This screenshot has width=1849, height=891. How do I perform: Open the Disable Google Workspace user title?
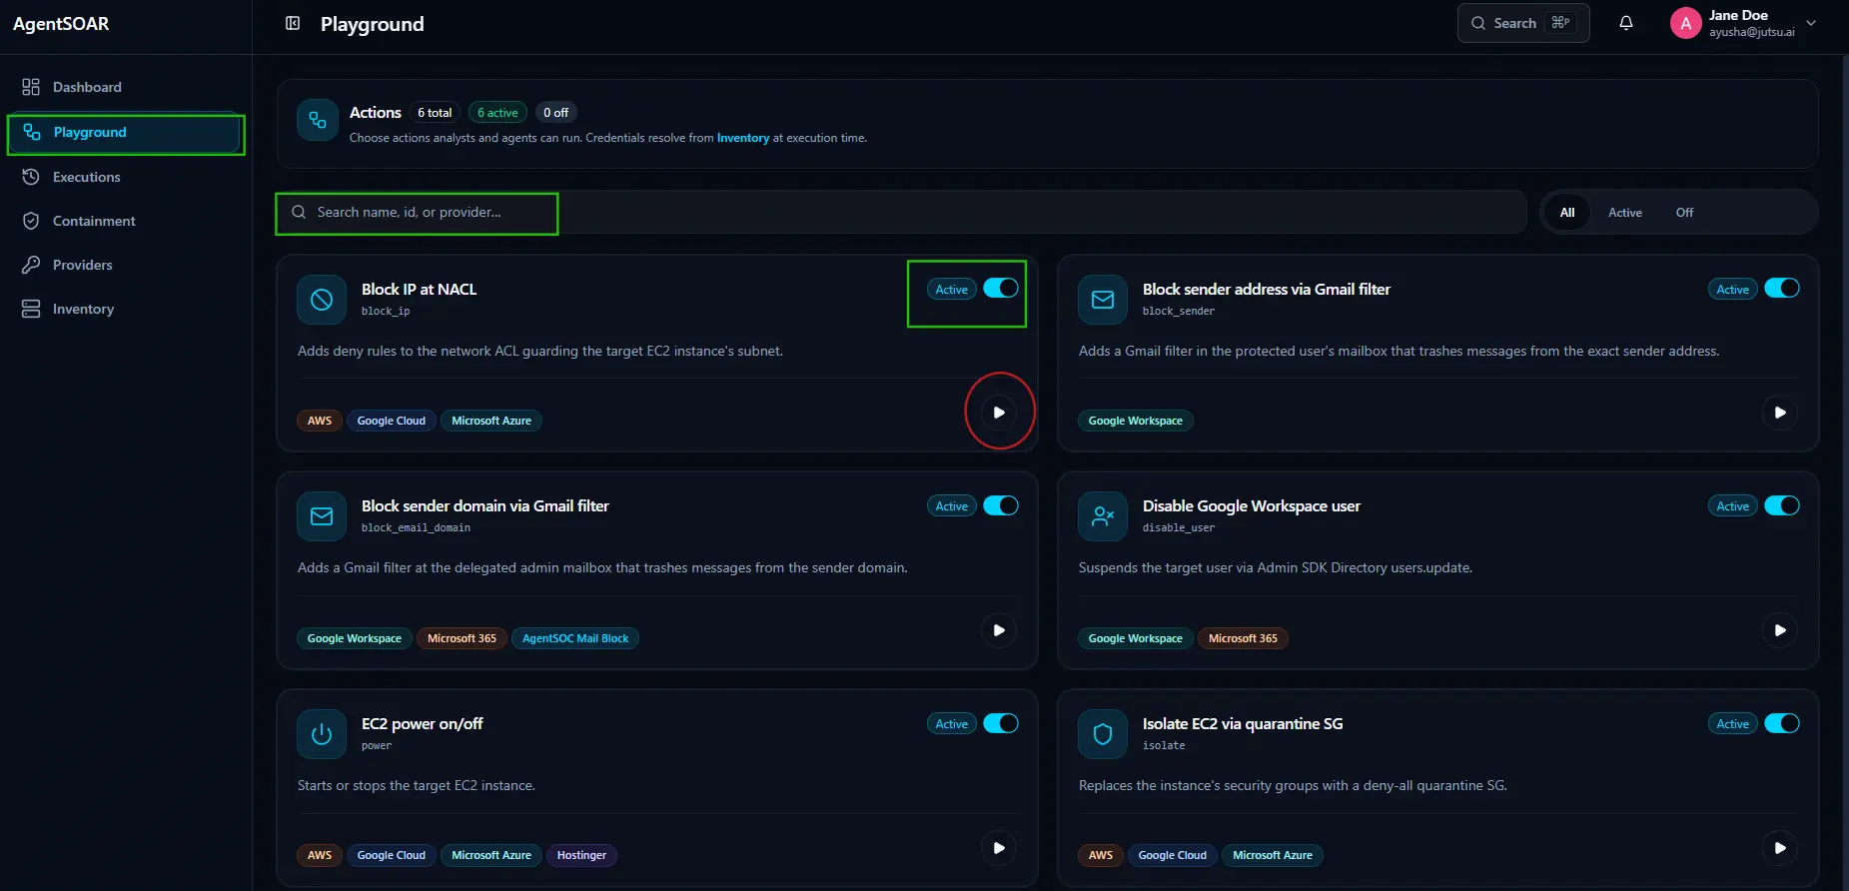coord(1252,506)
